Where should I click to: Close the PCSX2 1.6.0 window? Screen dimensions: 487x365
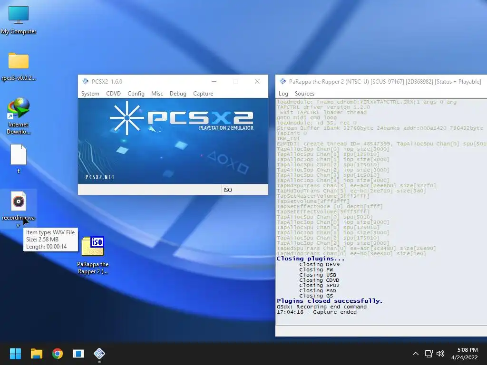click(257, 81)
